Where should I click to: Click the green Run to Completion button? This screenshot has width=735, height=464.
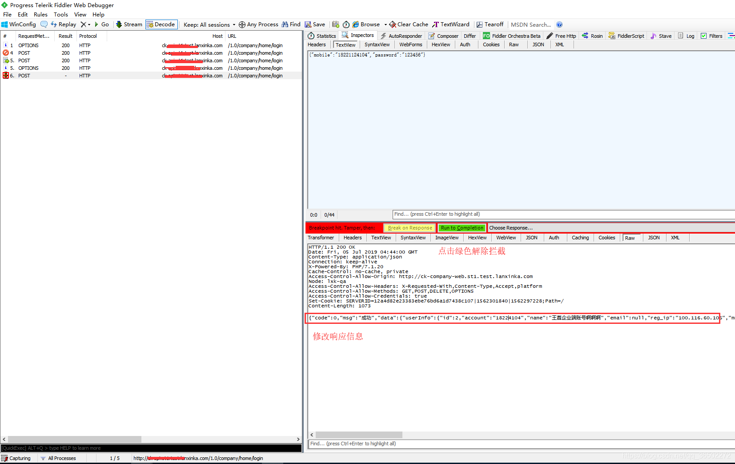point(462,228)
